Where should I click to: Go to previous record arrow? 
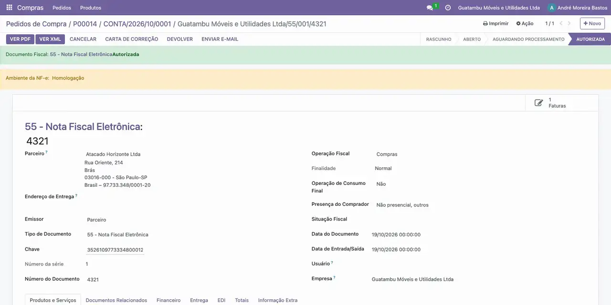561,23
